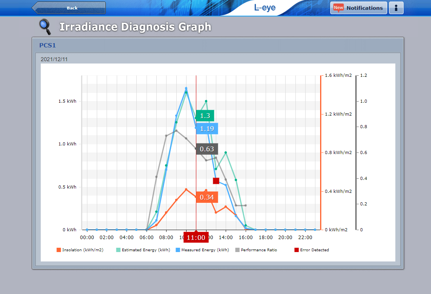Click the 0.4 kWh/m2 axis label
Viewport: 431px width, 294px height.
[x=338, y=191]
